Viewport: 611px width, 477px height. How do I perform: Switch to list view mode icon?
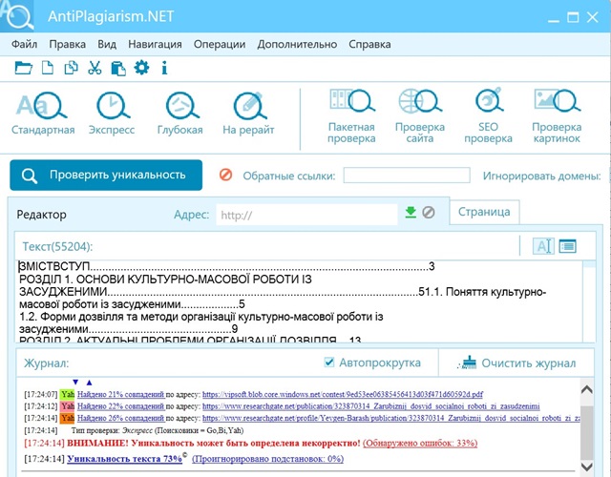567,246
